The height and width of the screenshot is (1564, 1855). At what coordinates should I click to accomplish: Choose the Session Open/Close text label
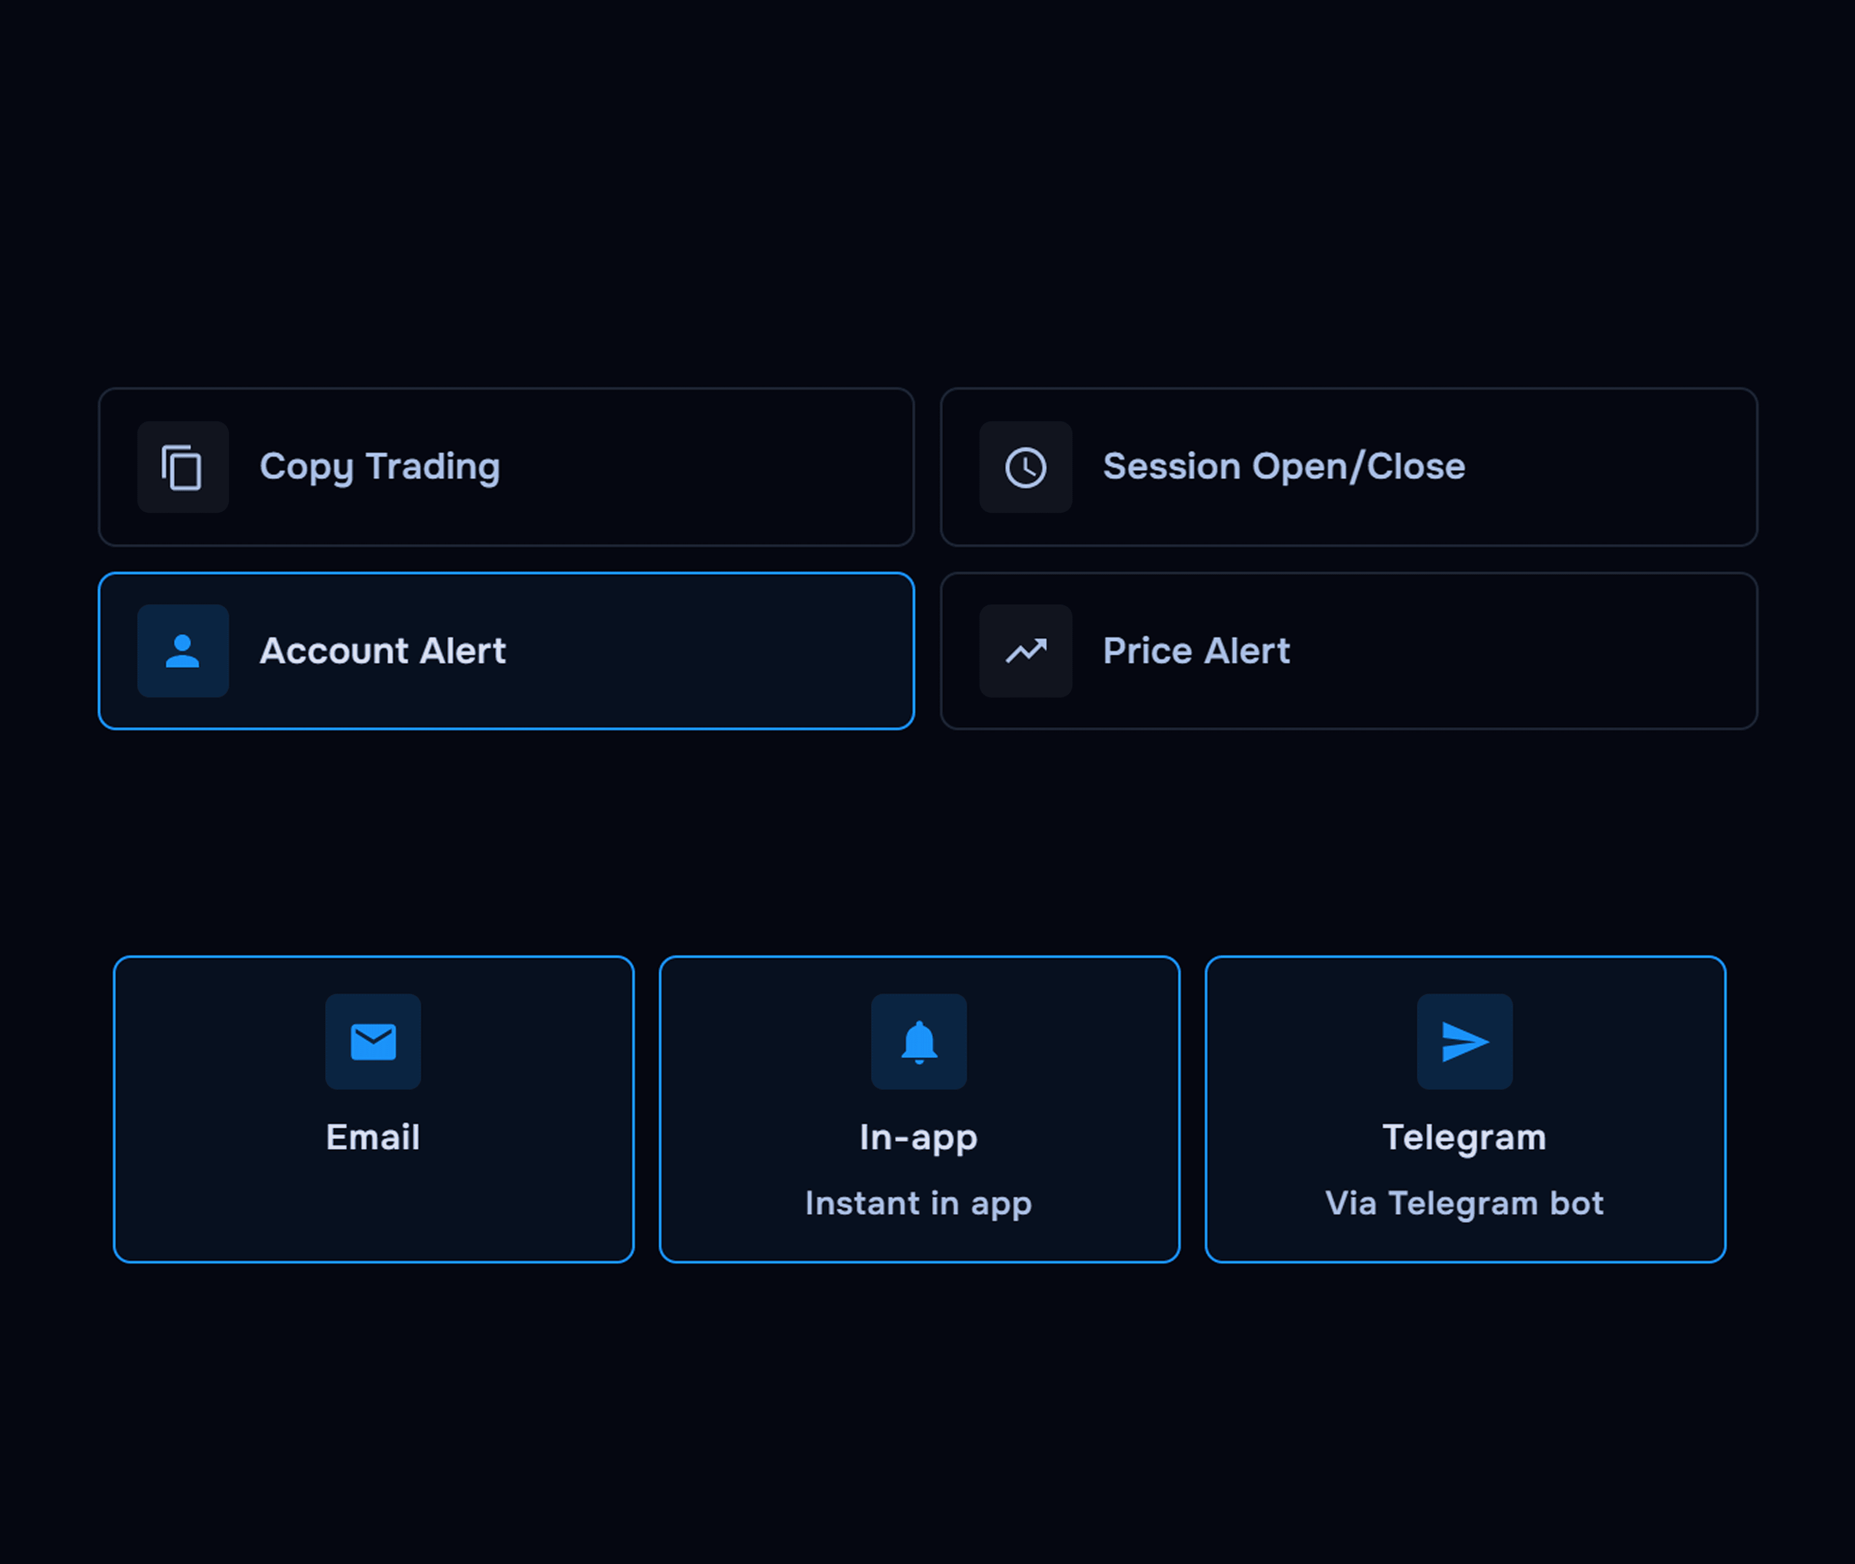click(1284, 467)
